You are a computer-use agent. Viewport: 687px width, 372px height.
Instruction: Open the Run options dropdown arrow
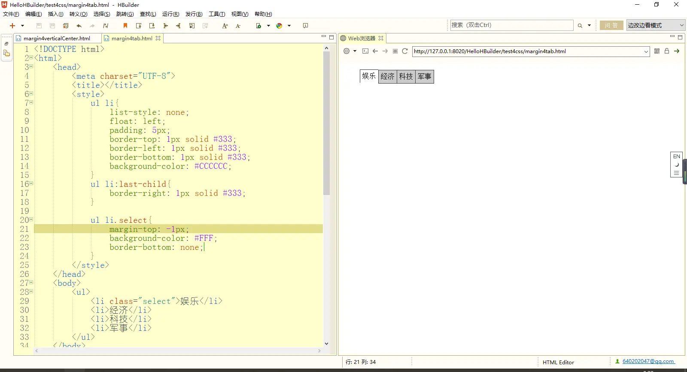point(268,26)
